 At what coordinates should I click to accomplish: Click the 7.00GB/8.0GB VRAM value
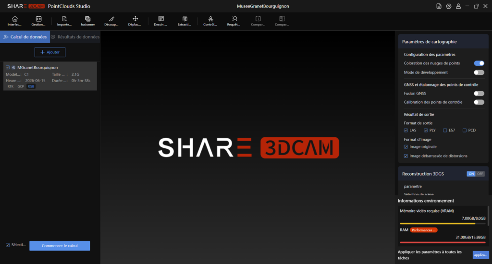(x=473, y=218)
